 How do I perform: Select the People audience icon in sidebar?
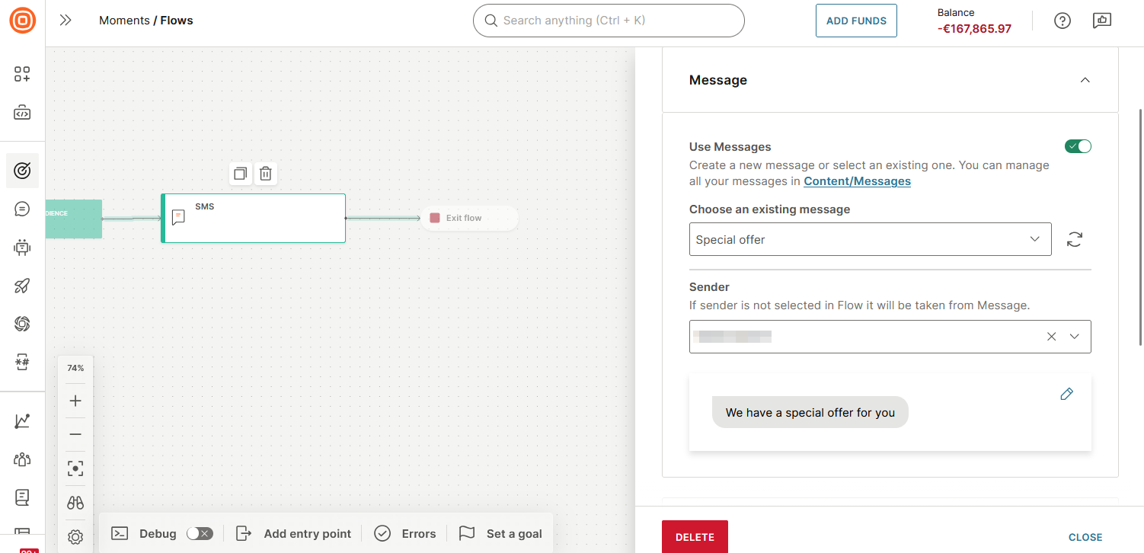22,459
